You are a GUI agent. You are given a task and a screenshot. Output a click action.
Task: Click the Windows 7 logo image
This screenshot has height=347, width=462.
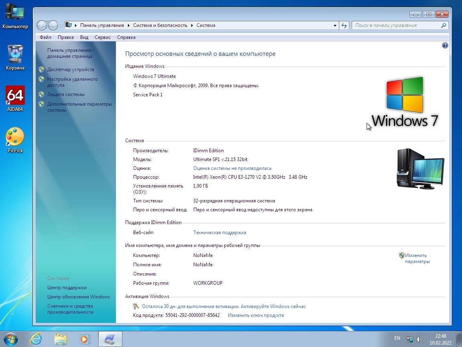coord(405,102)
